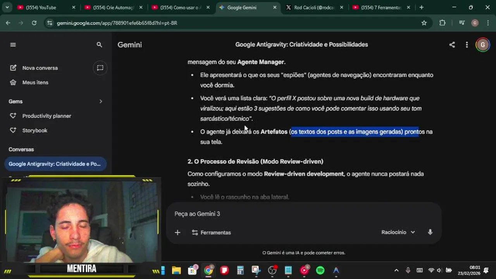Open the temporary chat dashed-square icon

[100, 68]
